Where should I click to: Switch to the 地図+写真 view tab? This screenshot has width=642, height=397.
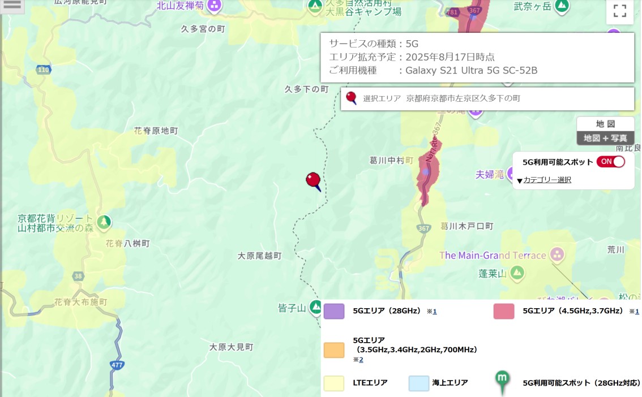click(x=605, y=138)
